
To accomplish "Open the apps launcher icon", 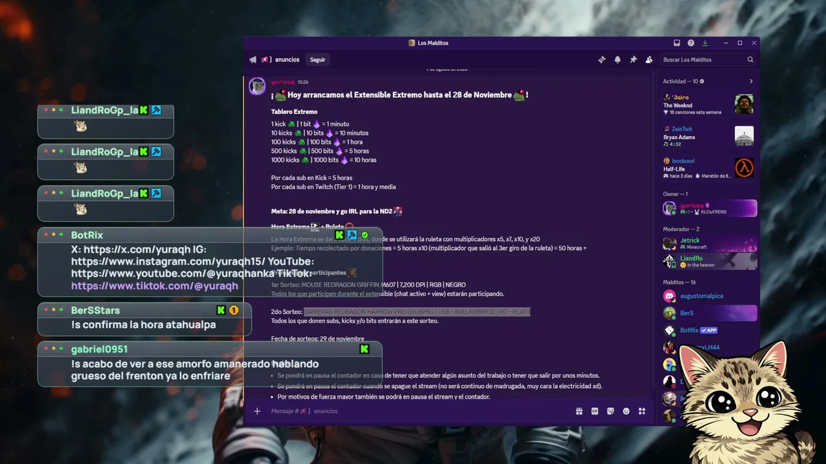I will (x=641, y=411).
